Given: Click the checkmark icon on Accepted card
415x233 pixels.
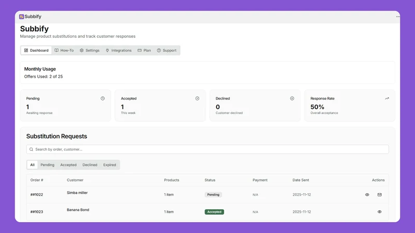Looking at the screenshot, I should click(x=197, y=98).
